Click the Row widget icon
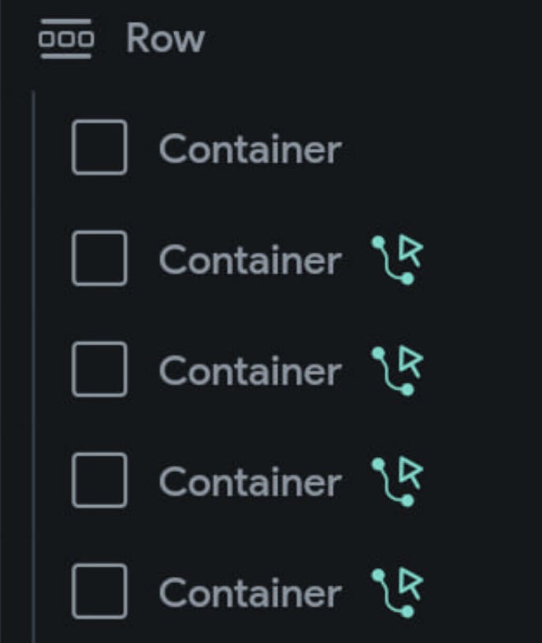Screen dimensions: 542x643 pos(65,39)
